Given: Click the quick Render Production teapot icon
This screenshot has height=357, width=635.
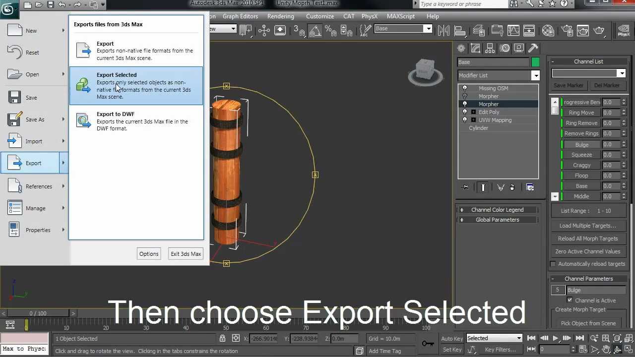Looking at the screenshot, I should (x=599, y=31).
